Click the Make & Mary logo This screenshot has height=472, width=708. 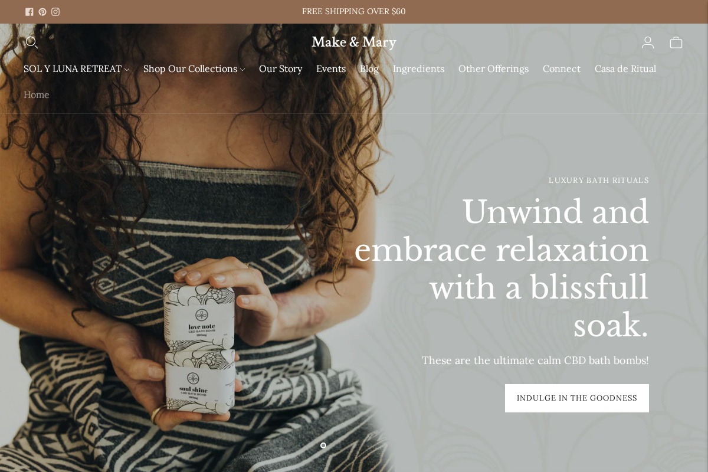click(x=354, y=42)
